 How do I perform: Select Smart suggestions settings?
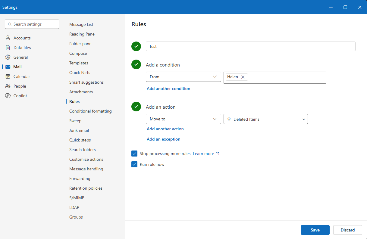click(x=86, y=82)
